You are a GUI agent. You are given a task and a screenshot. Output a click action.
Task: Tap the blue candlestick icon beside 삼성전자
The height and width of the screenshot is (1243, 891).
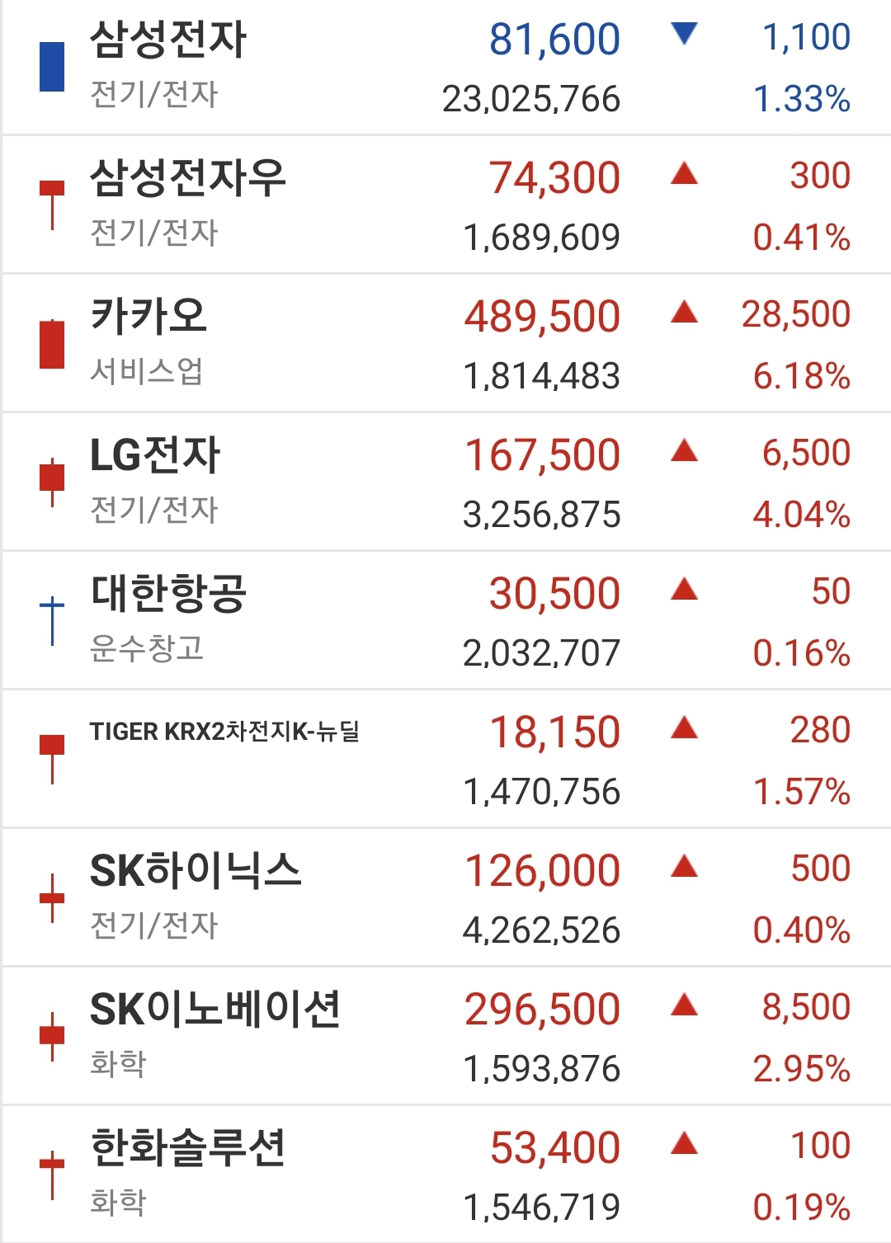(x=52, y=66)
